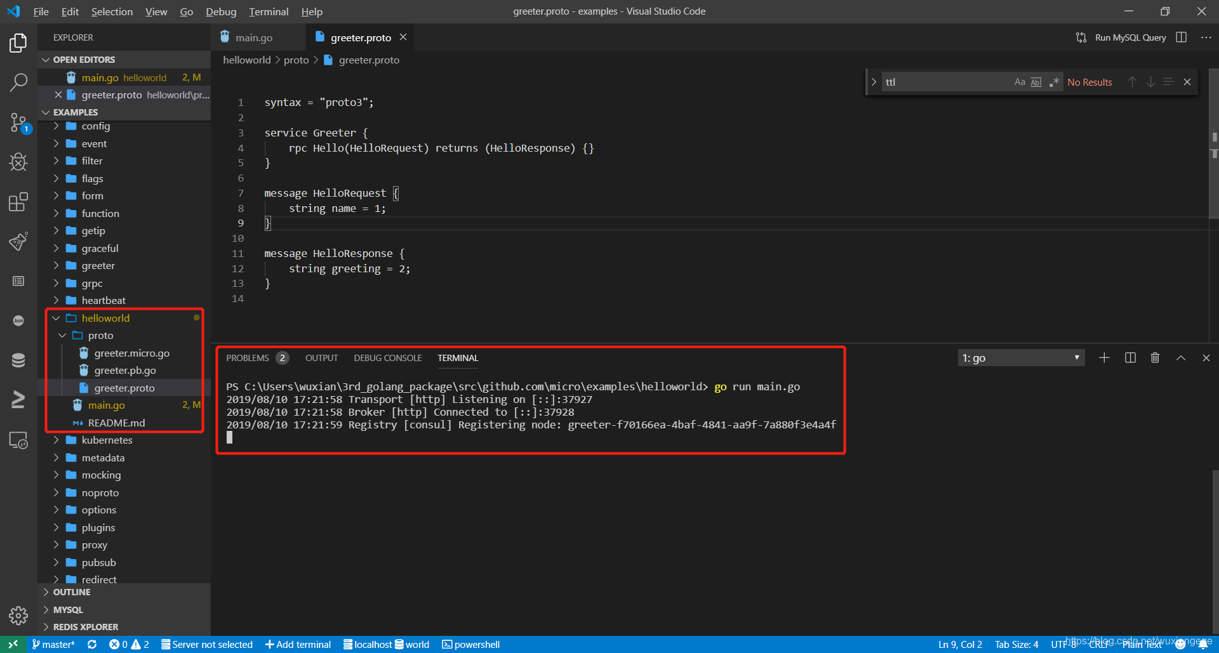Screen dimensions: 1219x653
Task: Create a new terminal with plus icon
Action: [1104, 358]
